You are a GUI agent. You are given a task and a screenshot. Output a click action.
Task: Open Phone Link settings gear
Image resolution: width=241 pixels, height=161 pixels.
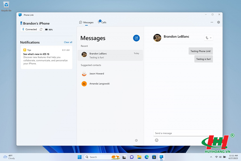(218, 22)
